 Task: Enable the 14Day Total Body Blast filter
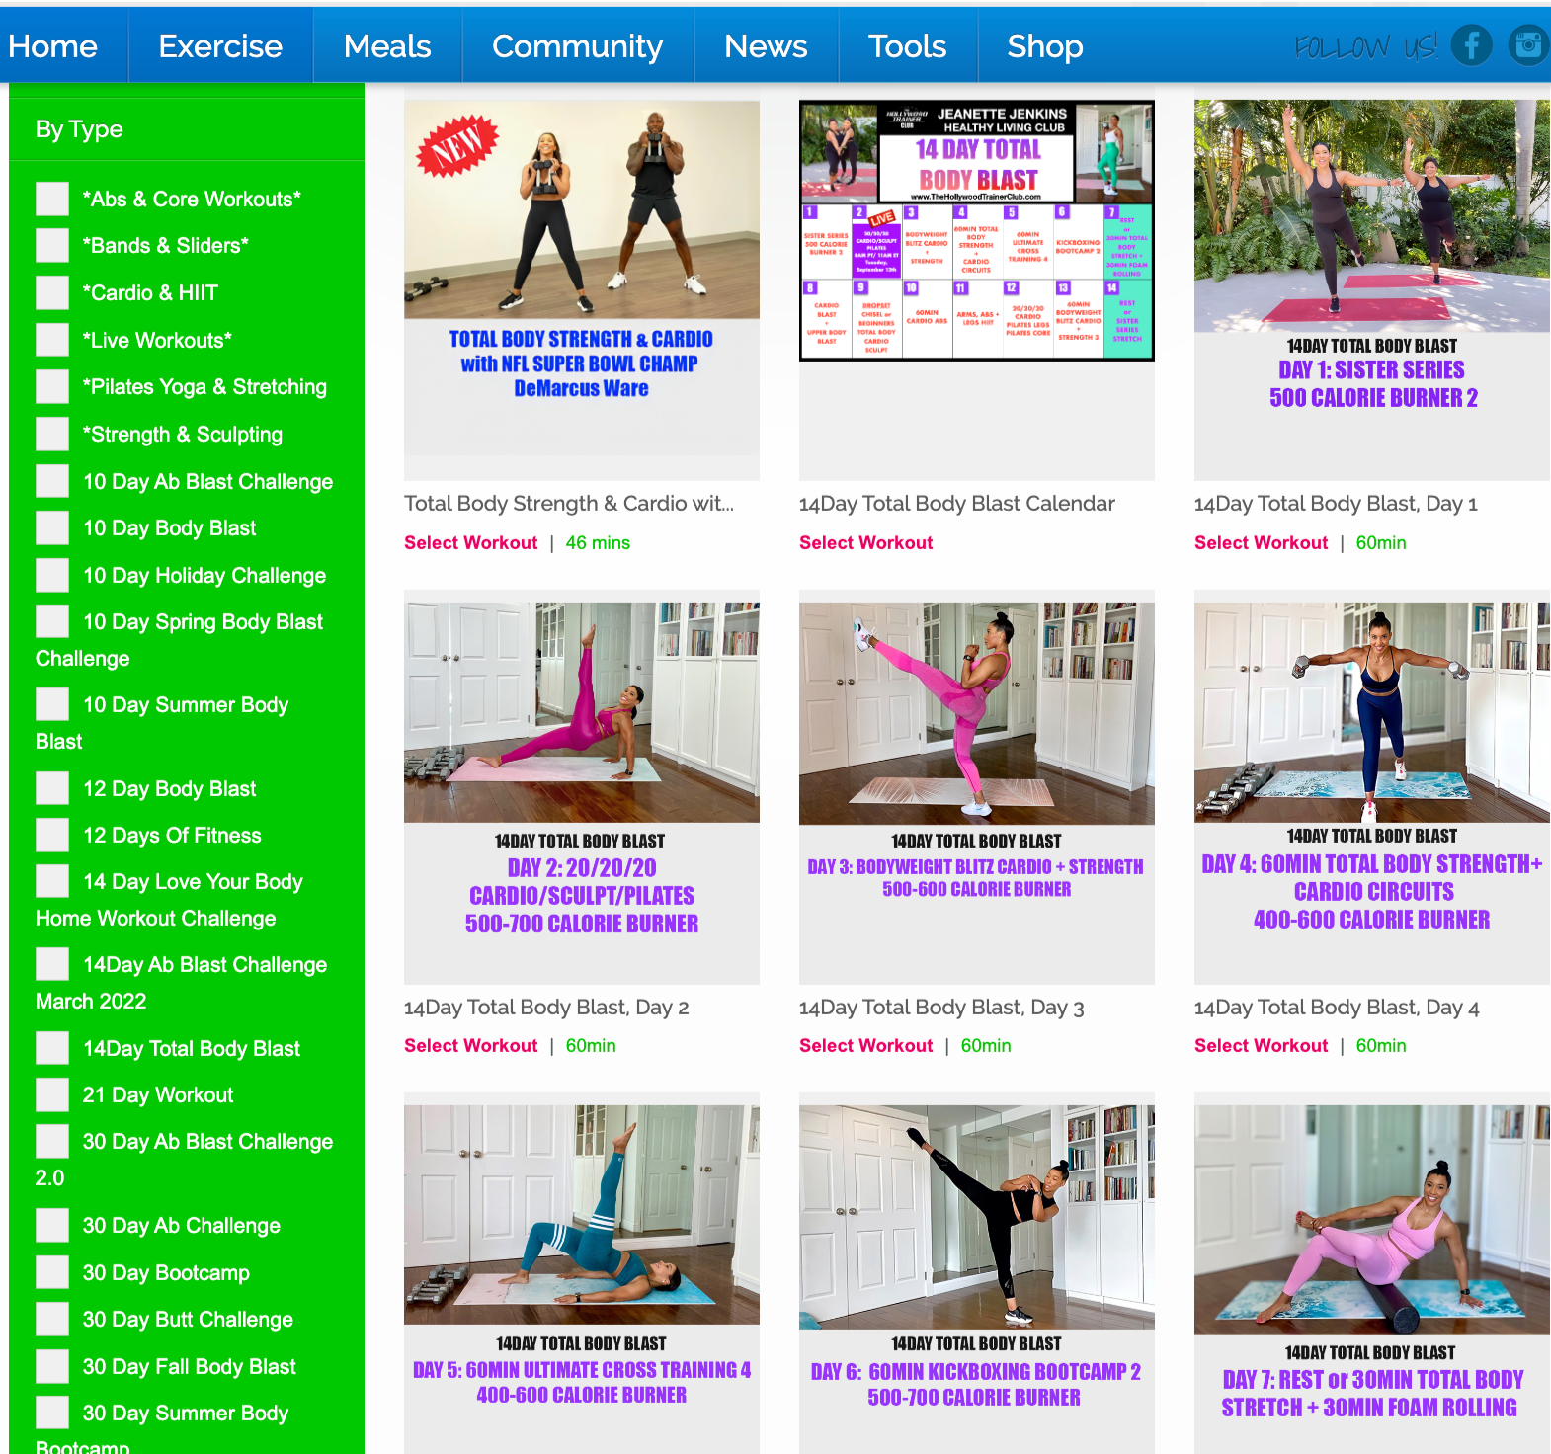pos(52,1048)
